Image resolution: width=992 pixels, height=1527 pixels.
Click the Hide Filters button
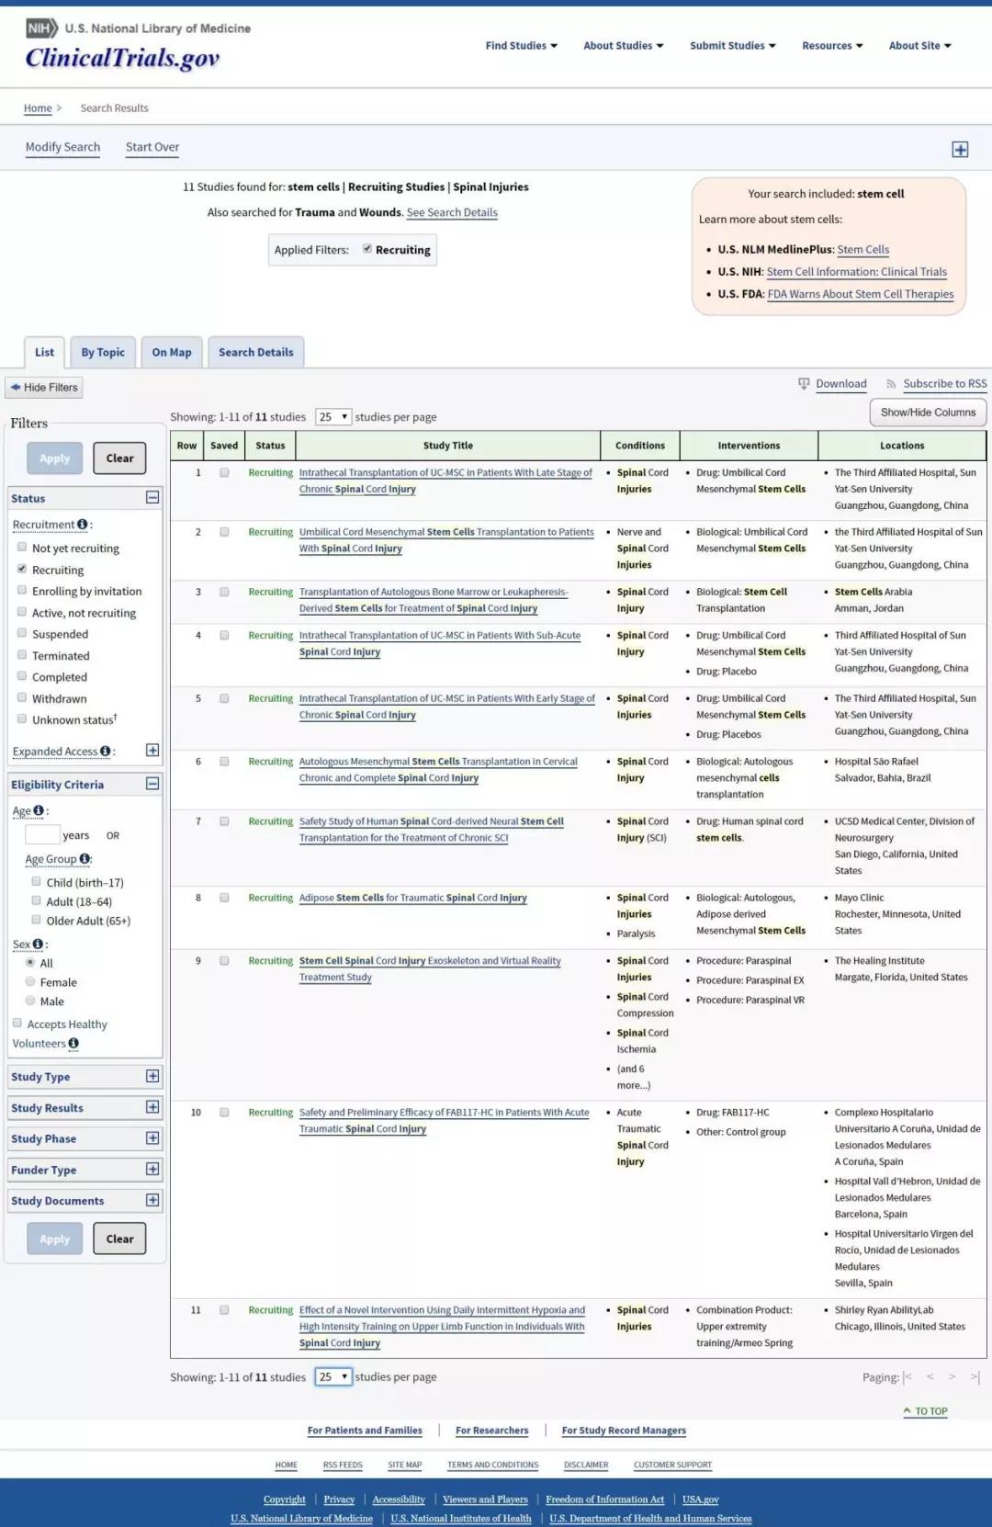pyautogui.click(x=44, y=388)
